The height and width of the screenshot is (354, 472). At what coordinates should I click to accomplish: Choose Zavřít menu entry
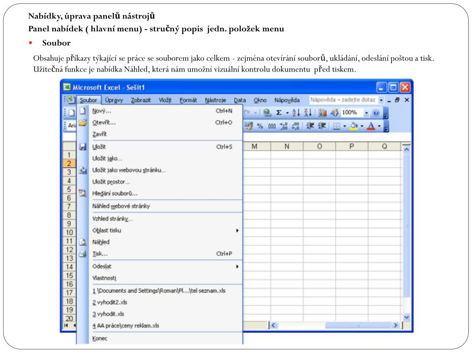tap(160, 134)
